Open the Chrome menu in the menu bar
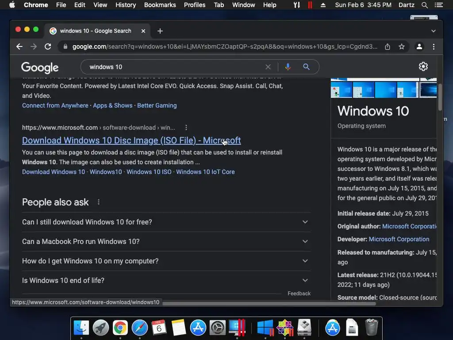 point(36,5)
